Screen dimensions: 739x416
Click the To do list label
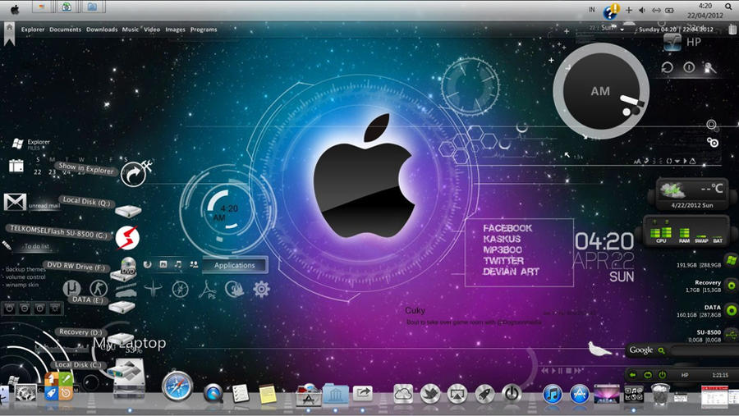pyautogui.click(x=36, y=246)
